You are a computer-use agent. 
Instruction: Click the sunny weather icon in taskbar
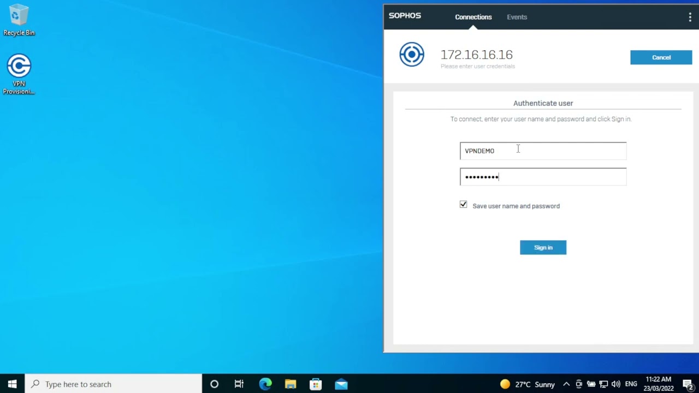[505, 384]
